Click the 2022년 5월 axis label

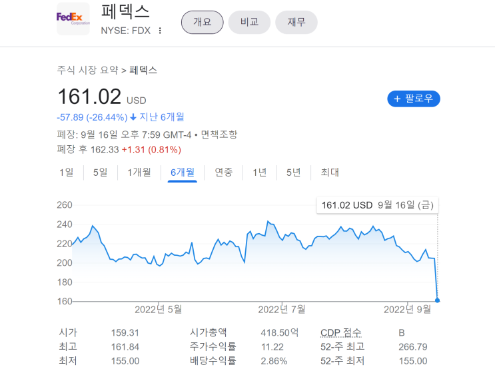[159, 310]
